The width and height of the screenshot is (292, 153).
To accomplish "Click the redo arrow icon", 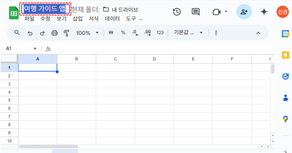I will (x=42, y=33).
